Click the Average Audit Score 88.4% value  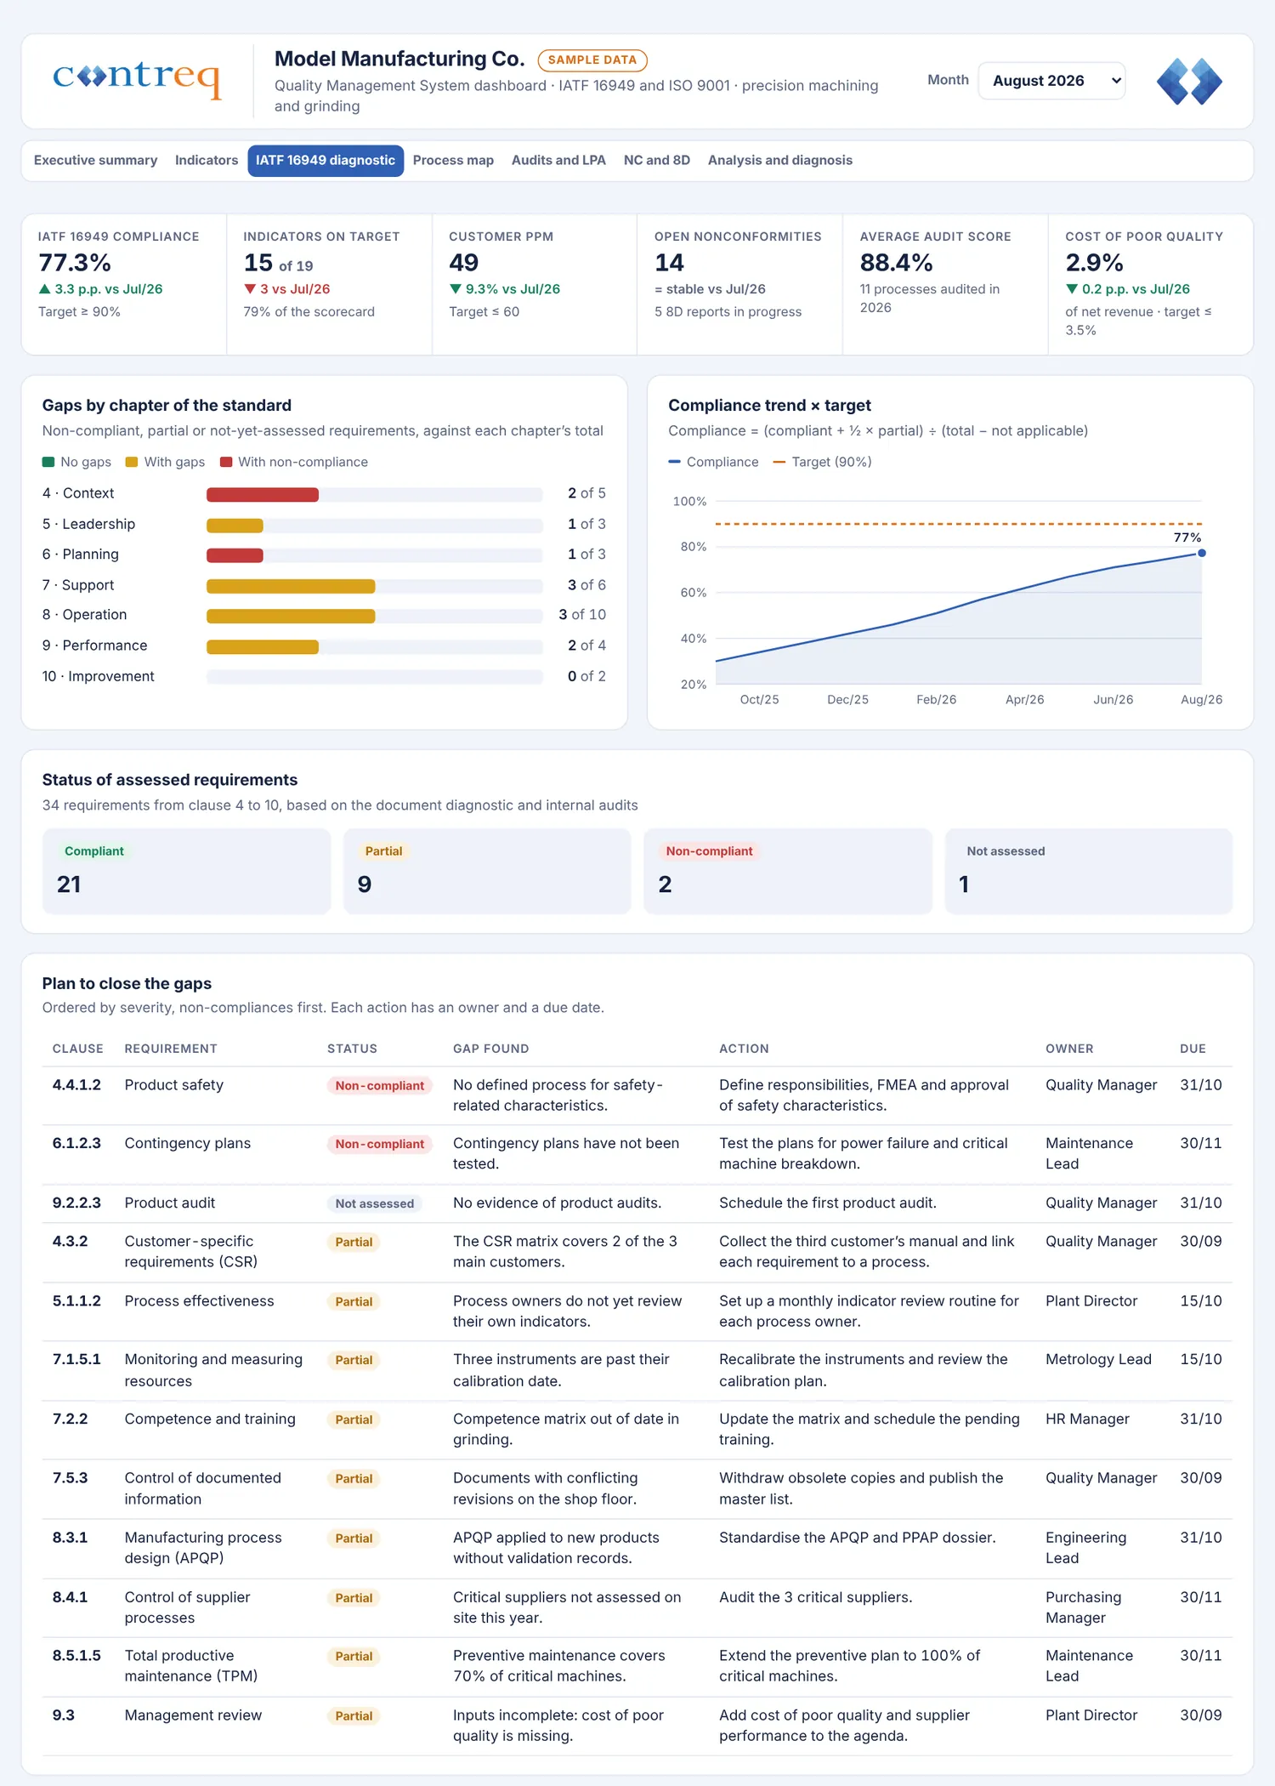(897, 263)
